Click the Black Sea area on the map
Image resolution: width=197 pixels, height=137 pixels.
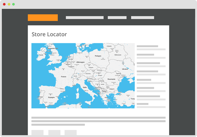pos(126,86)
